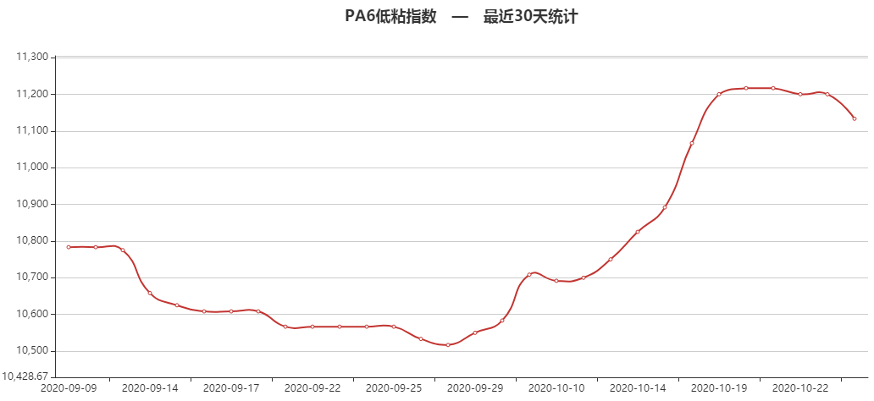Select the 2020-10-22 date label
Image resolution: width=874 pixels, height=401 pixels.
tap(801, 387)
